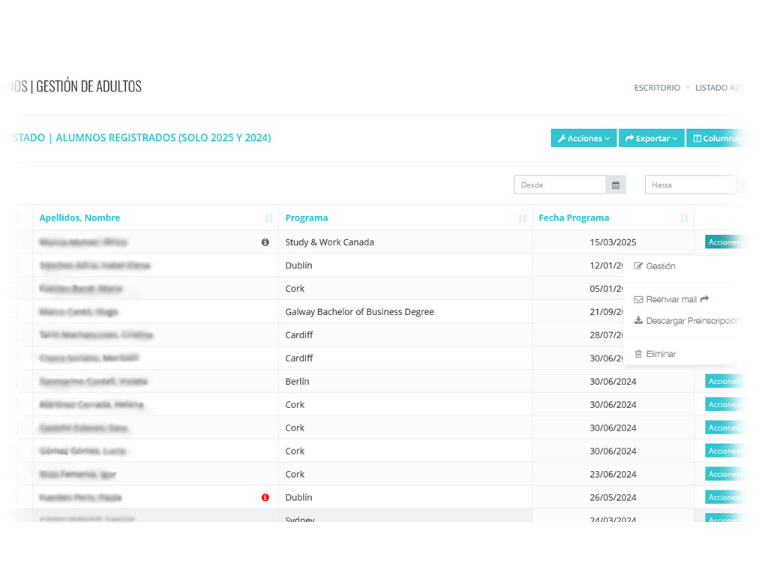This screenshot has width=768, height=576.
Task: Sort by the Apellidos, Nombre column arrows
Action: [268, 218]
